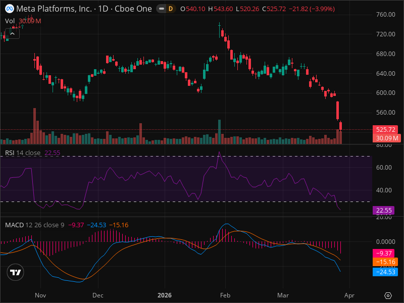This screenshot has width=404, height=303.
Task: Click the red 30.09 M volume legend value
Action: (30, 21)
